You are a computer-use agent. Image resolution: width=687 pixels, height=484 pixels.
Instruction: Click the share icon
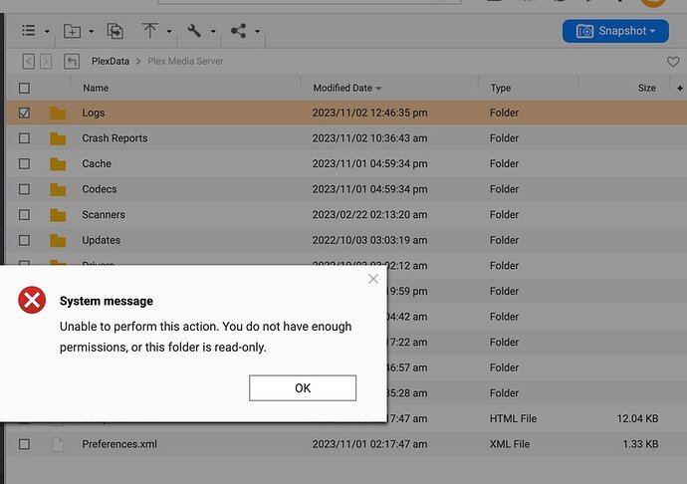pos(238,31)
